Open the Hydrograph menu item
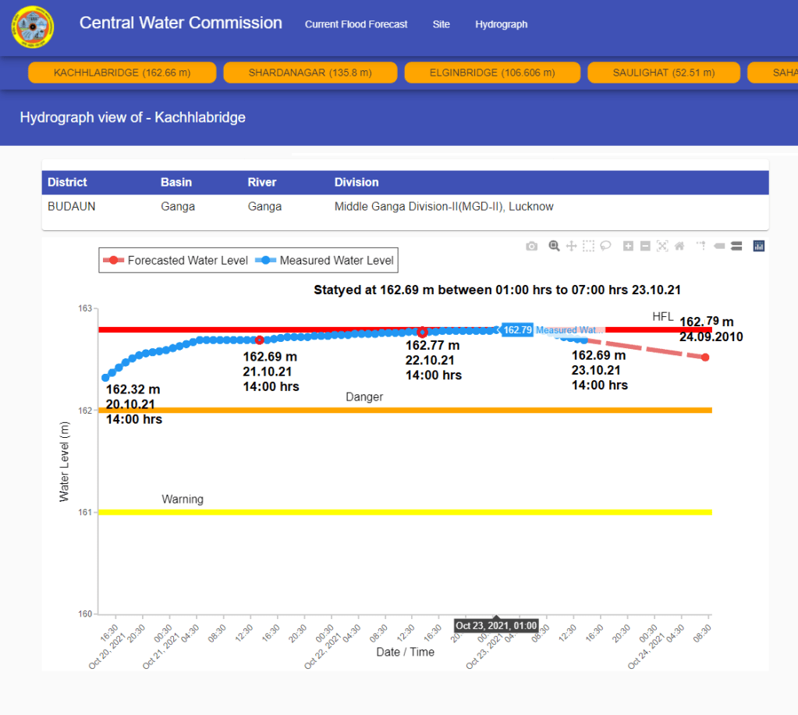Screen dimensions: 798x715 [501, 24]
